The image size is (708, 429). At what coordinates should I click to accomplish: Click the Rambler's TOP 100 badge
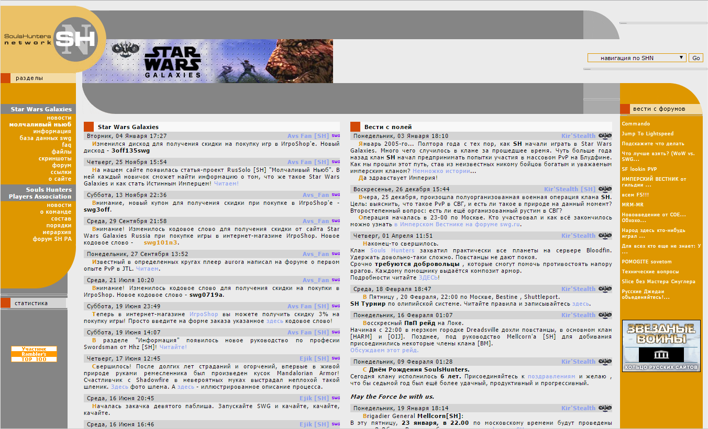(x=34, y=354)
